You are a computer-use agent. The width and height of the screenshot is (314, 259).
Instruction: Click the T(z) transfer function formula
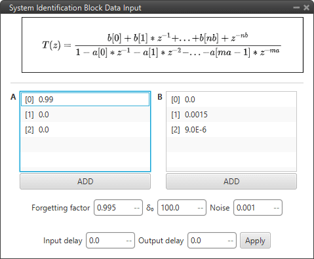tap(163, 45)
